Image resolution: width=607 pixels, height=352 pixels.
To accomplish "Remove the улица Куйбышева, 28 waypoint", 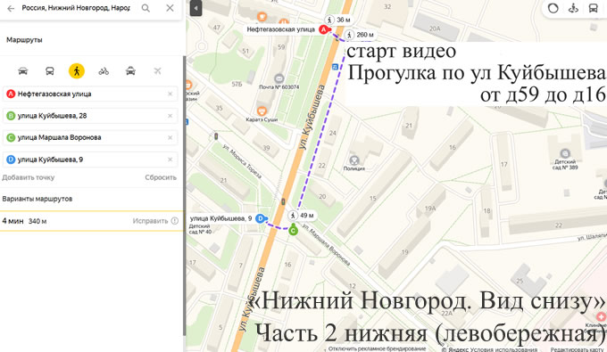I will pos(170,116).
